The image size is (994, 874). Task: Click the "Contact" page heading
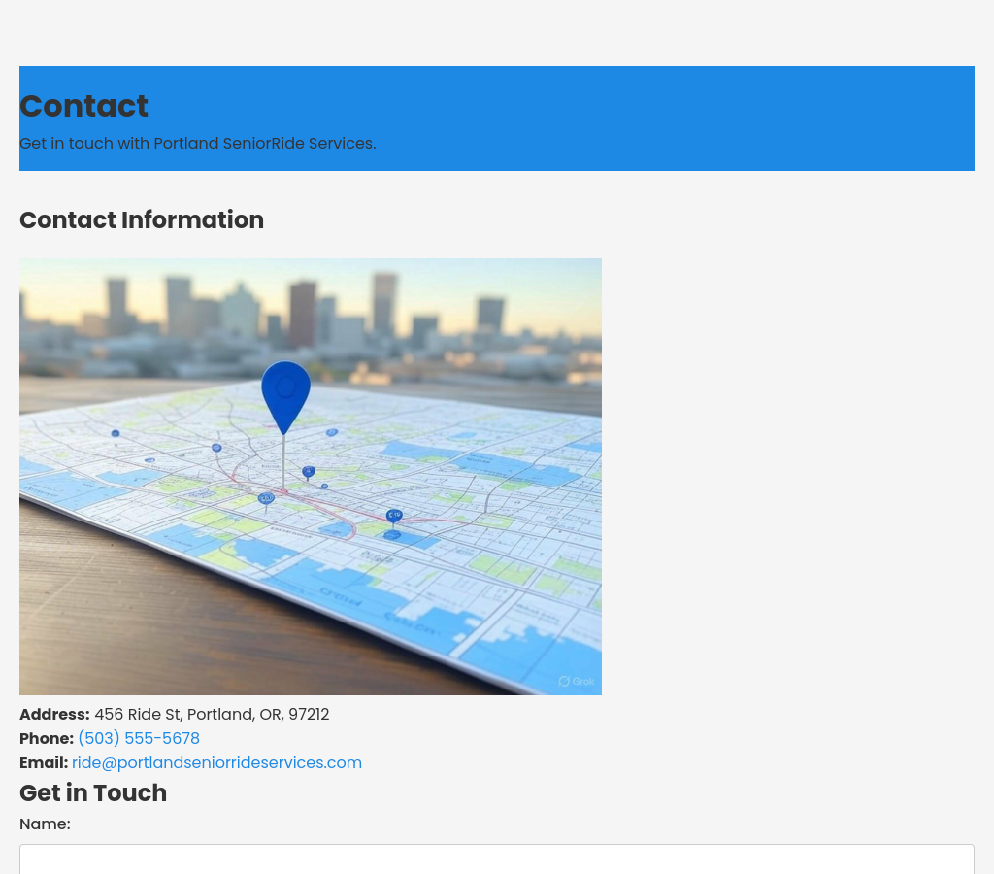(x=83, y=106)
